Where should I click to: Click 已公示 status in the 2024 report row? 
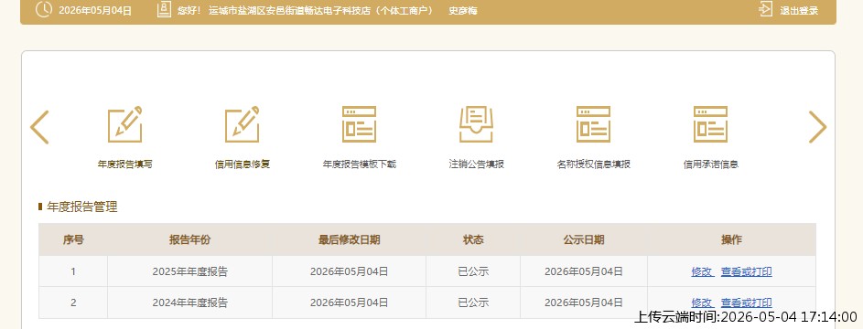[x=473, y=302]
